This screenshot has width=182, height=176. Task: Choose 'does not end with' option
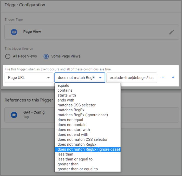pyautogui.click(x=88, y=135)
